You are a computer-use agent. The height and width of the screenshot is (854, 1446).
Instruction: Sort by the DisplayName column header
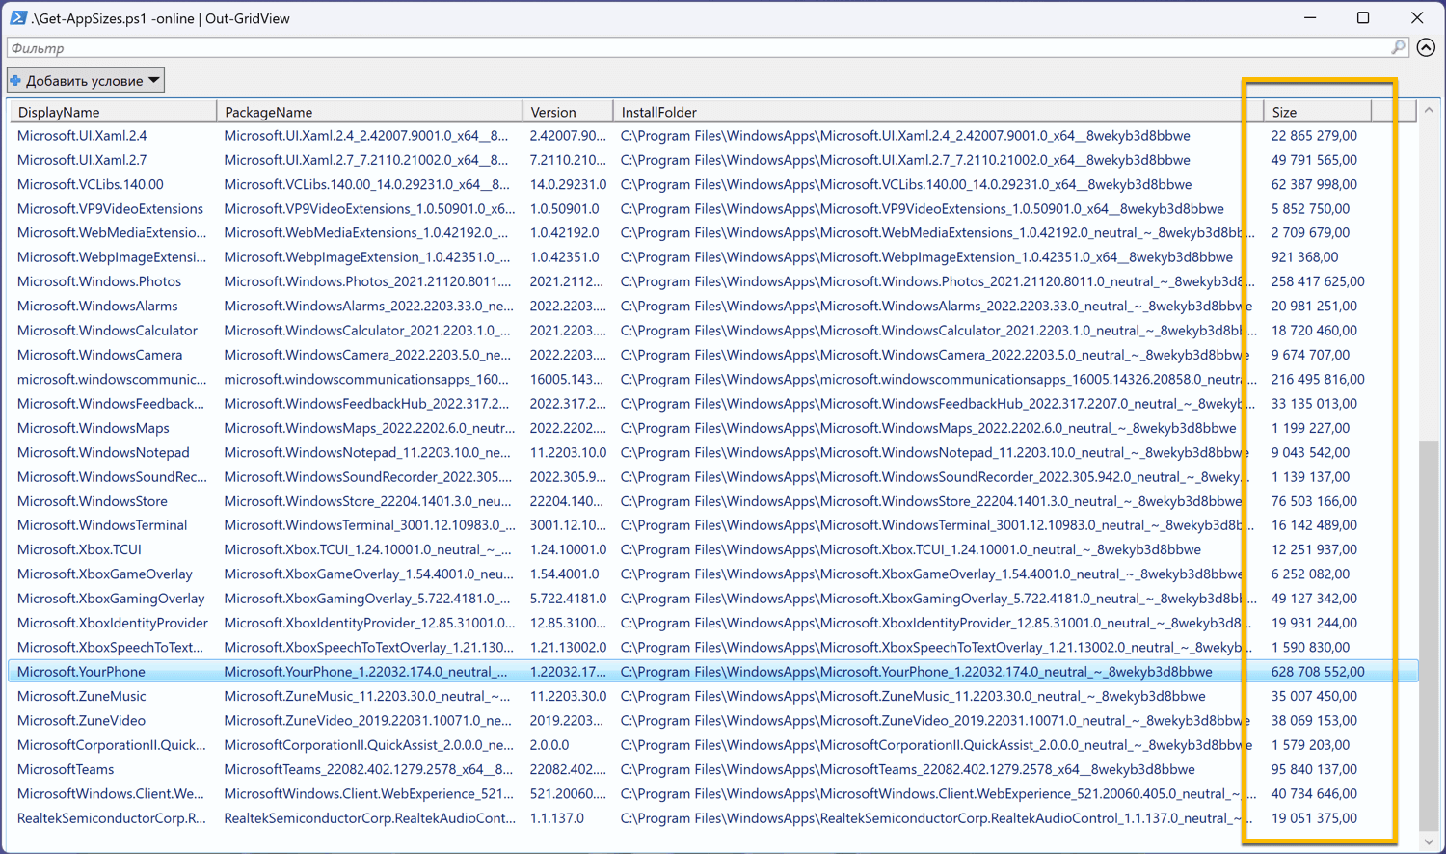[113, 112]
